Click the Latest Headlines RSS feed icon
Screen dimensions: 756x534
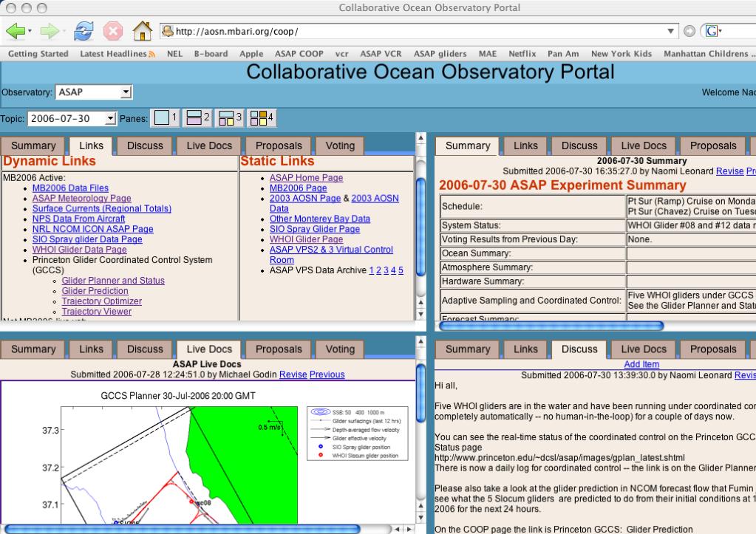(152, 55)
